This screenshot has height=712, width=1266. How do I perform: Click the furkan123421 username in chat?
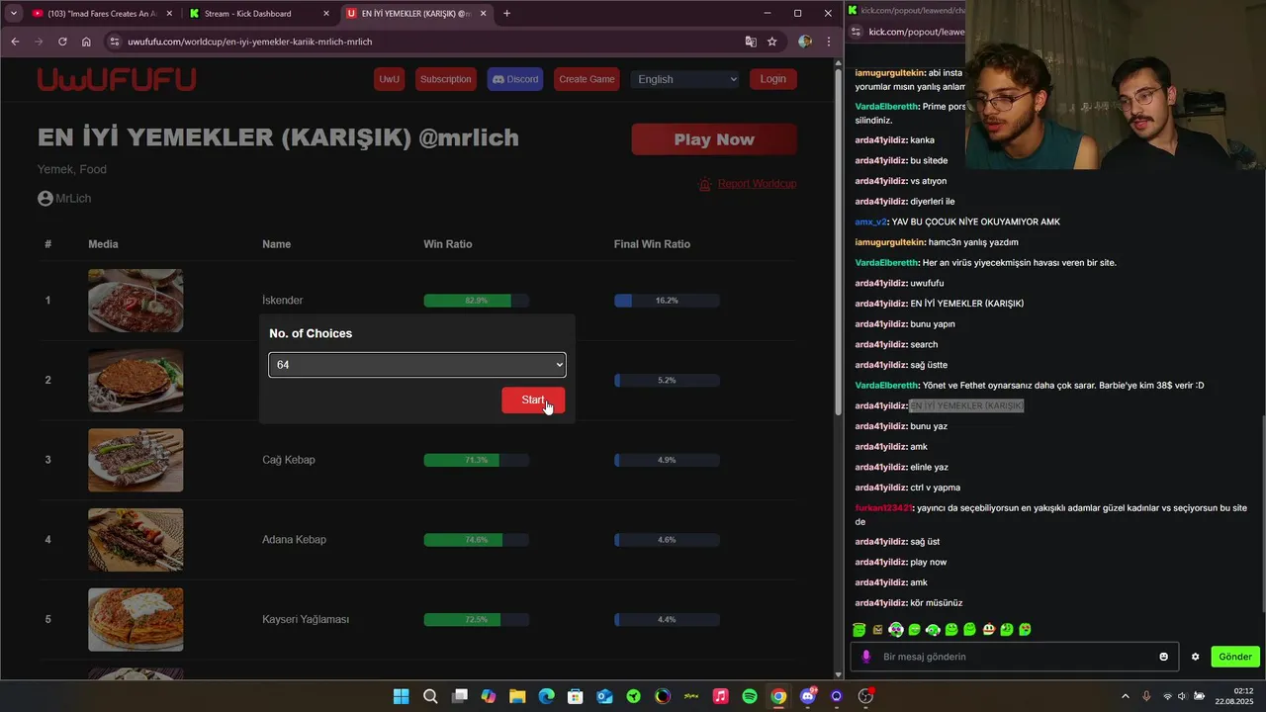pyautogui.click(x=885, y=508)
